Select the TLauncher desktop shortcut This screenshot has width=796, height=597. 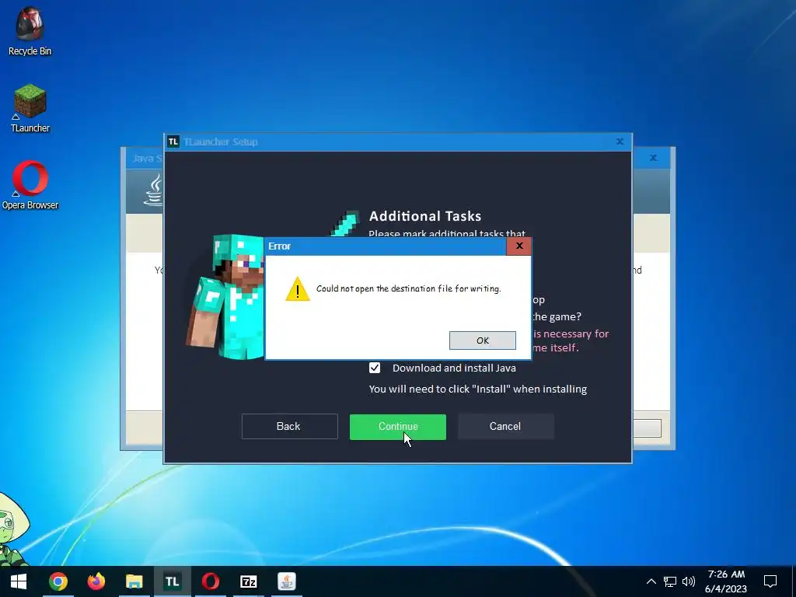click(x=30, y=108)
